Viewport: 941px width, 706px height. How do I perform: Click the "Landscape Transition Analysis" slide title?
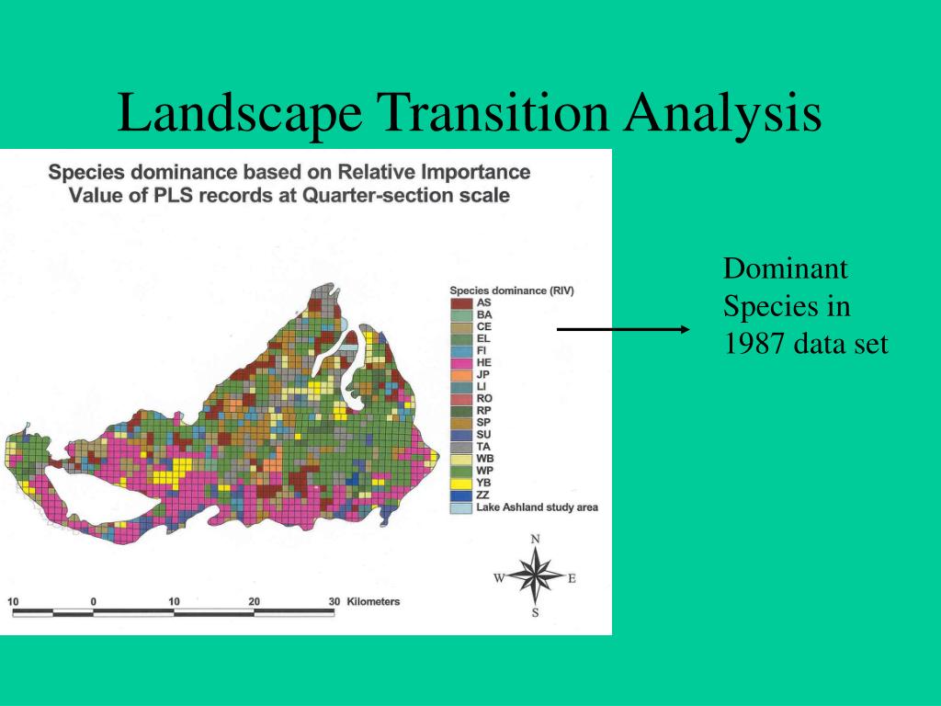pos(470,113)
